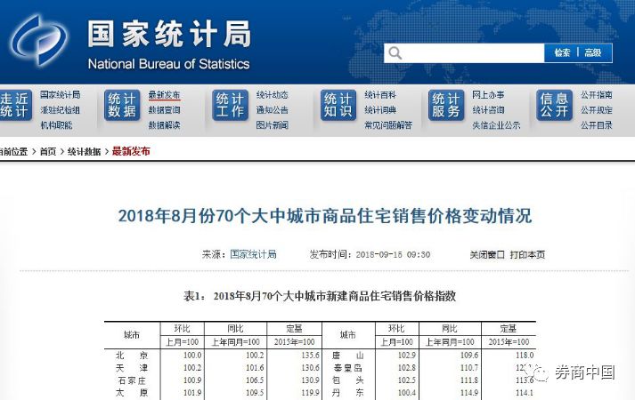Open the 走近统计 navigation block
The width and height of the screenshot is (635, 400).
tap(15, 105)
